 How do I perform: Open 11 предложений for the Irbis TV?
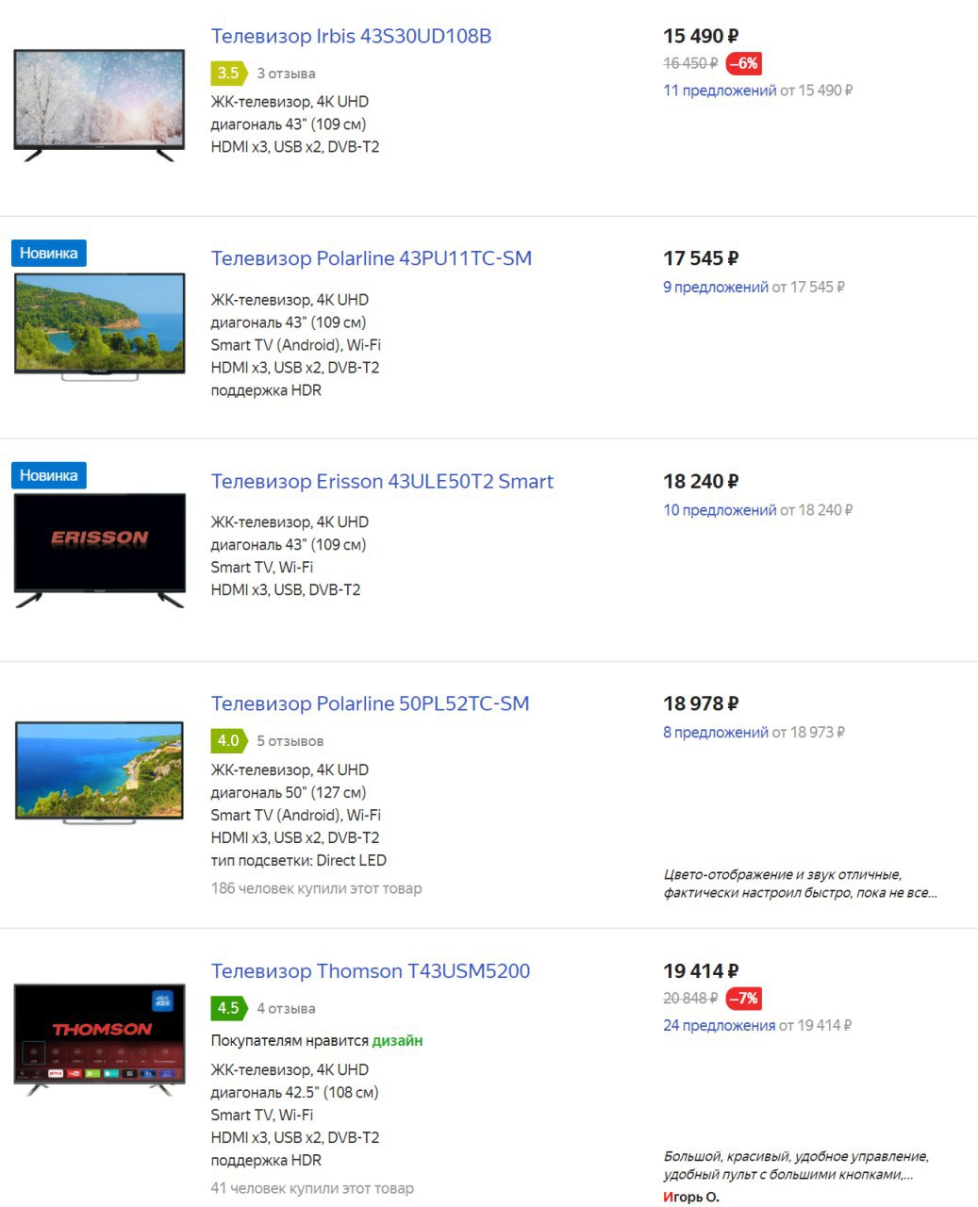(x=720, y=91)
